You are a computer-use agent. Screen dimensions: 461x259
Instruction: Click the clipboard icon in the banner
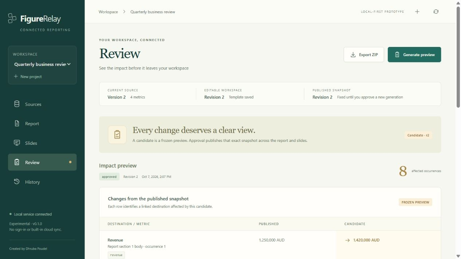click(x=117, y=135)
